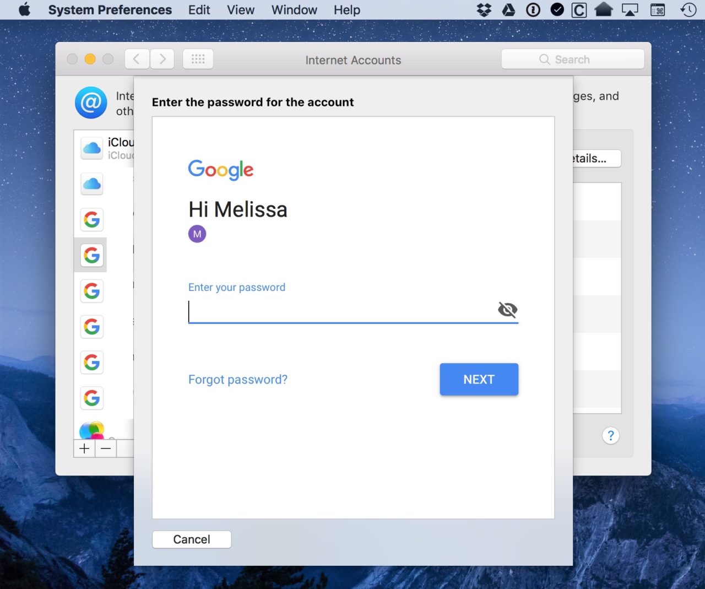
Task: Click the boxed C menu bar icon
Action: tap(579, 10)
